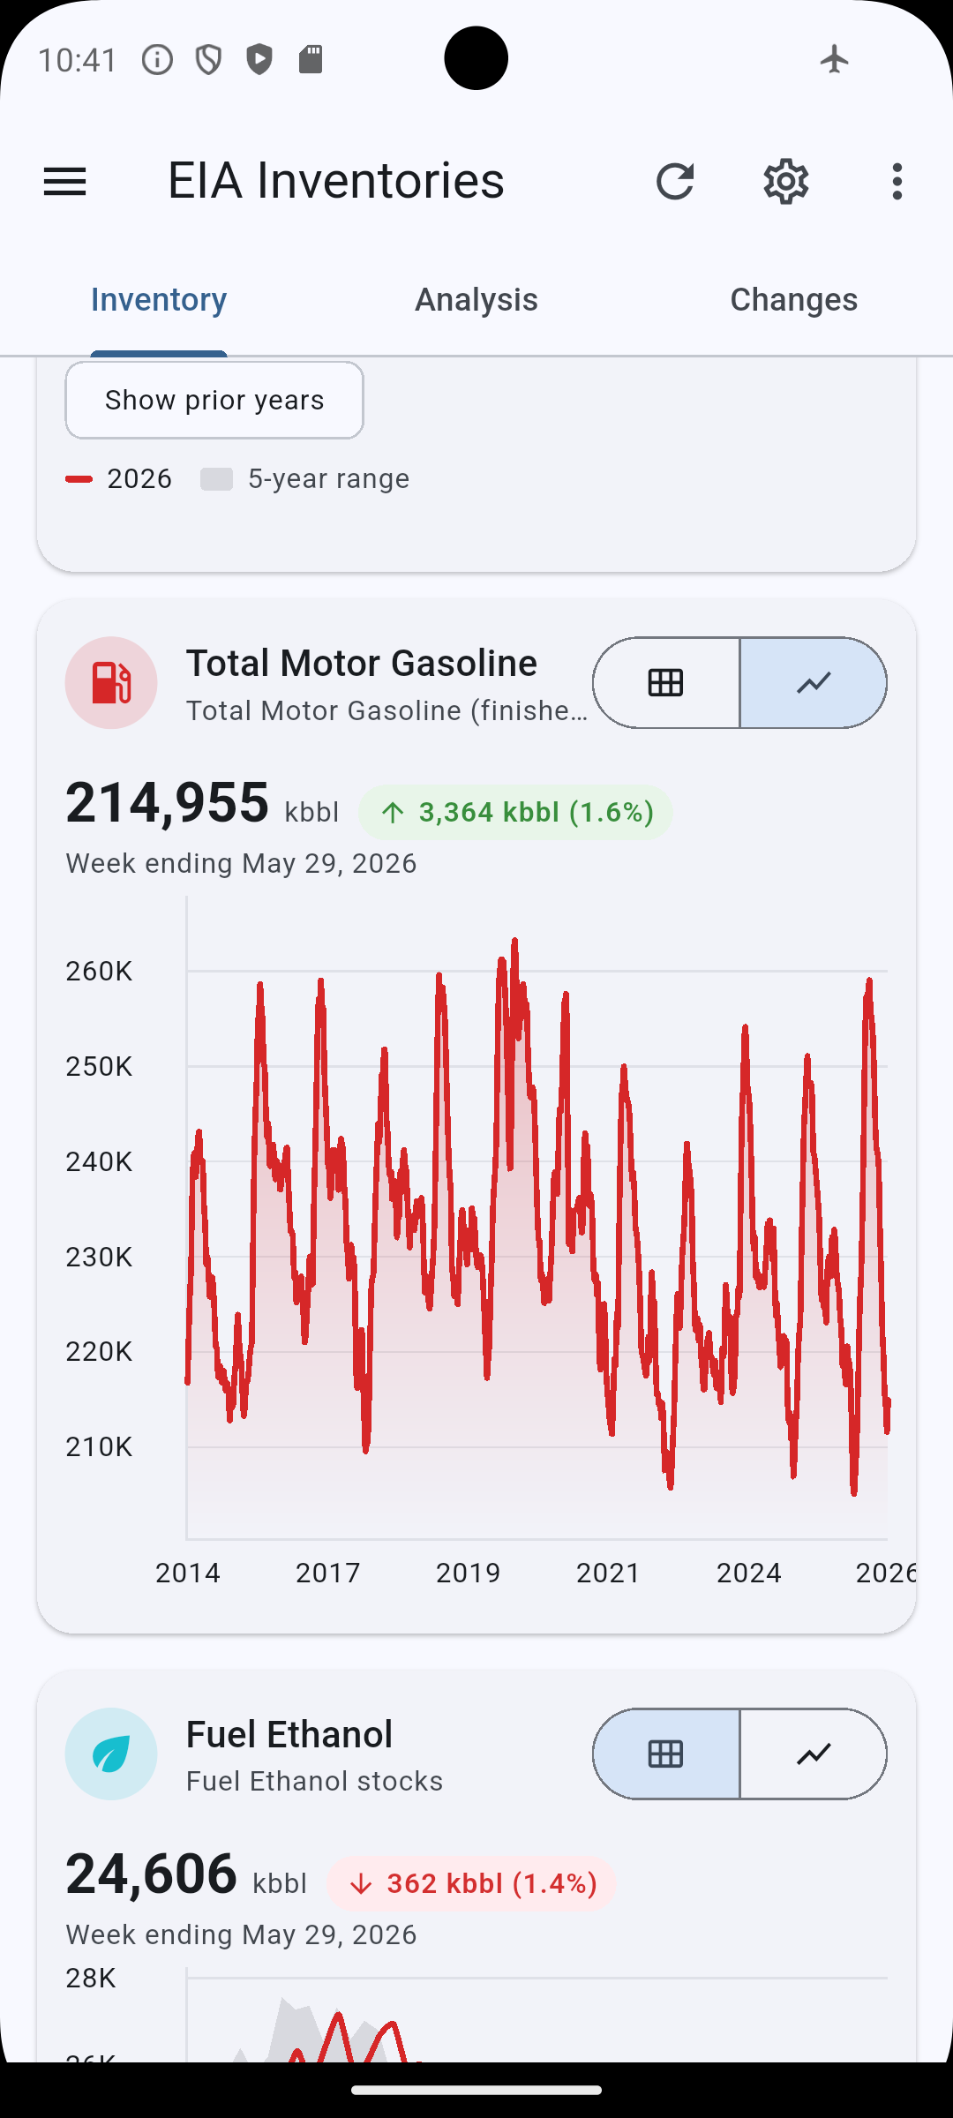Tap the airplane mode status icon

834,59
